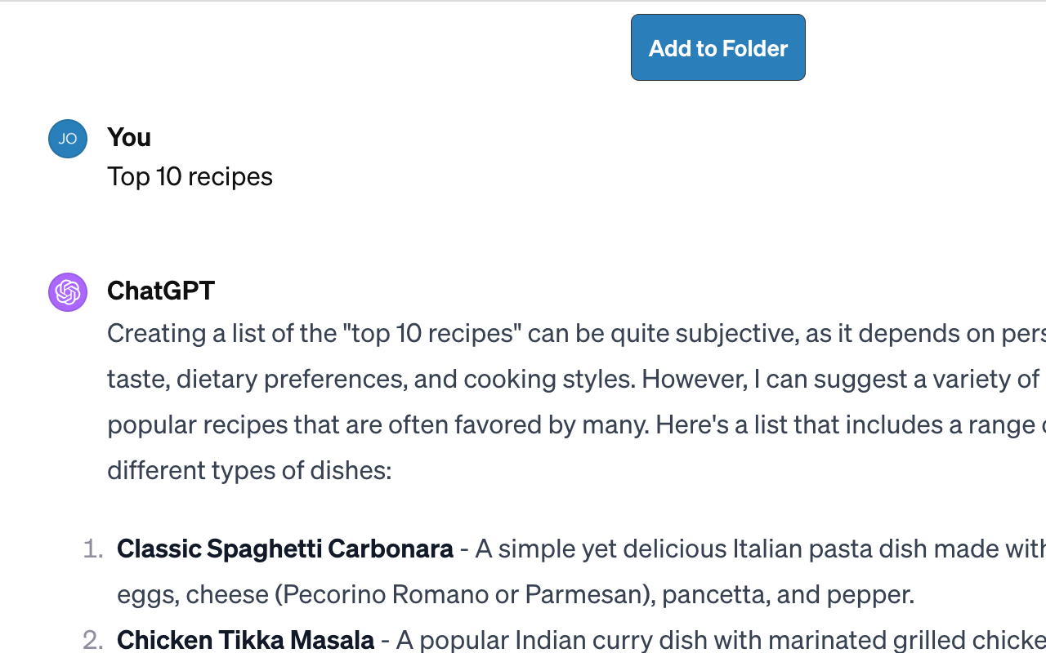Click the bold "Chicken Tikka Masala" title
The width and height of the screenshot is (1046, 653).
pyautogui.click(x=245, y=640)
